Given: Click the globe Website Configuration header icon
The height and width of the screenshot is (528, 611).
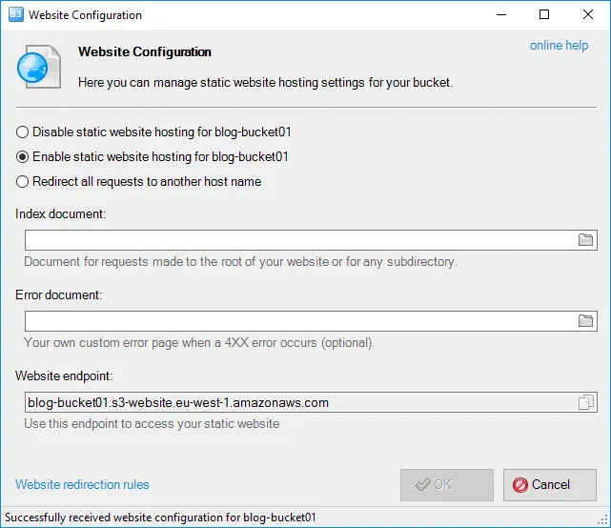Looking at the screenshot, I should (x=38, y=67).
